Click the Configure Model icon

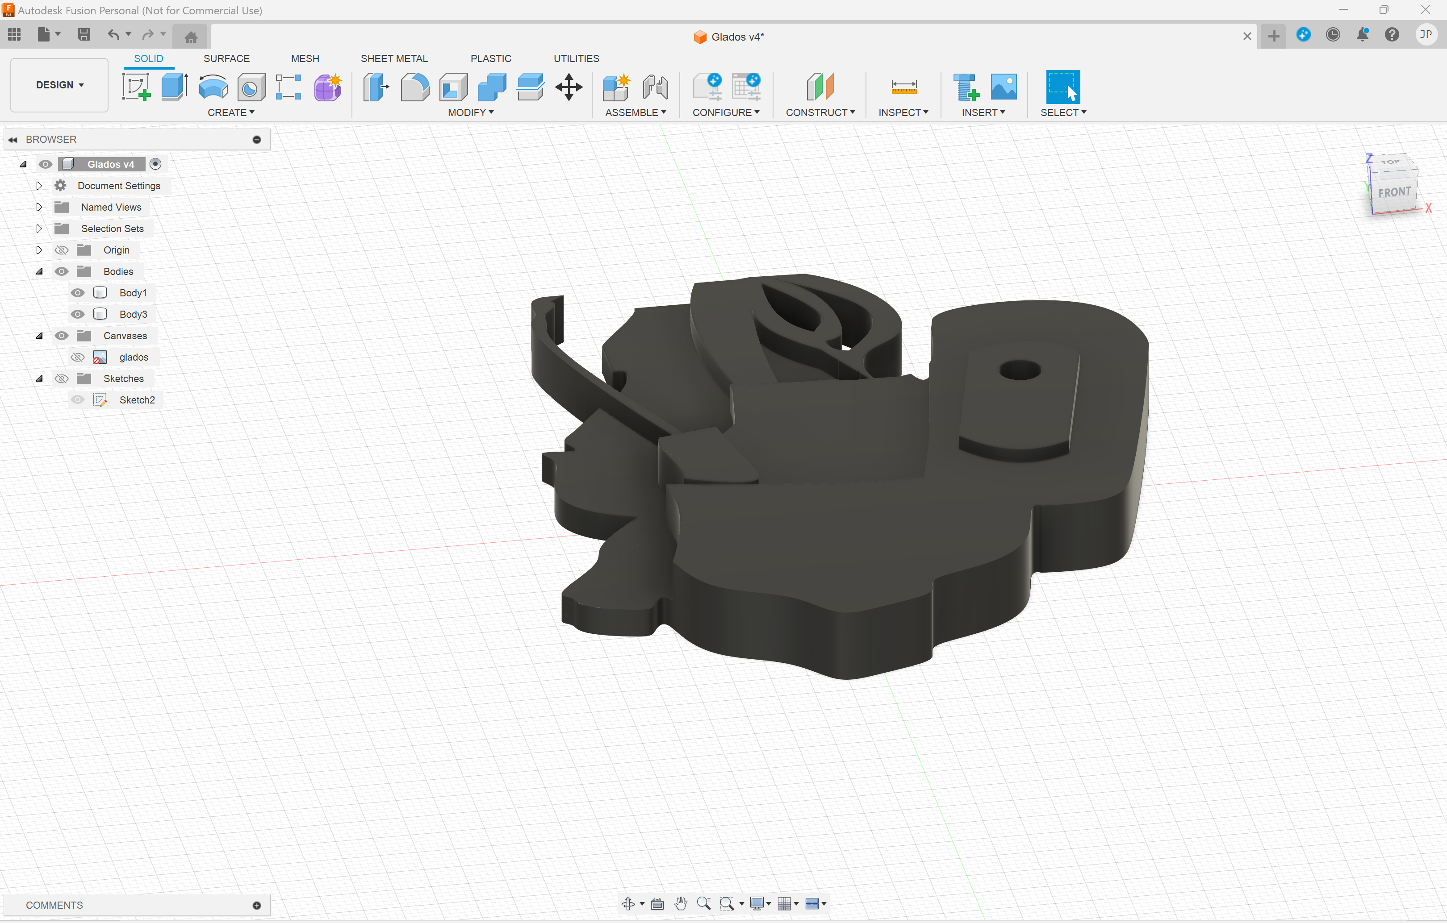point(707,87)
